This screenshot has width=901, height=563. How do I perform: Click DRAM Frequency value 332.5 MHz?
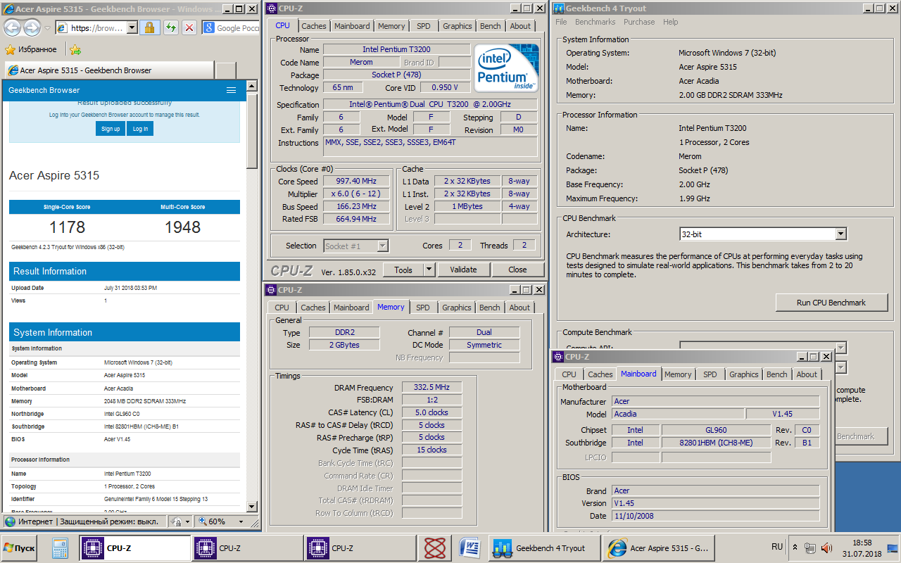pyautogui.click(x=431, y=388)
